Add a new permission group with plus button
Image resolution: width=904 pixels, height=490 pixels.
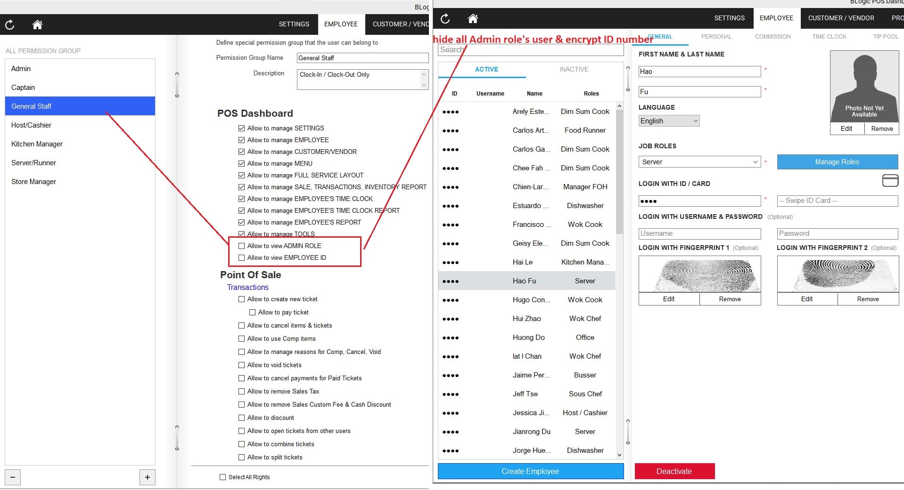[148, 477]
